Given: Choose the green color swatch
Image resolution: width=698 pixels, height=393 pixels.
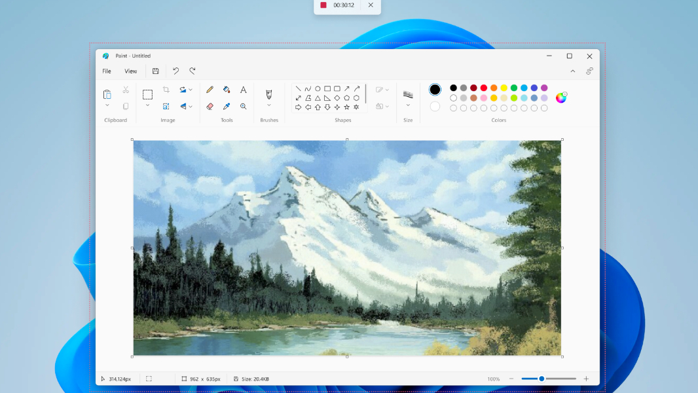Looking at the screenshot, I should pyautogui.click(x=514, y=88).
